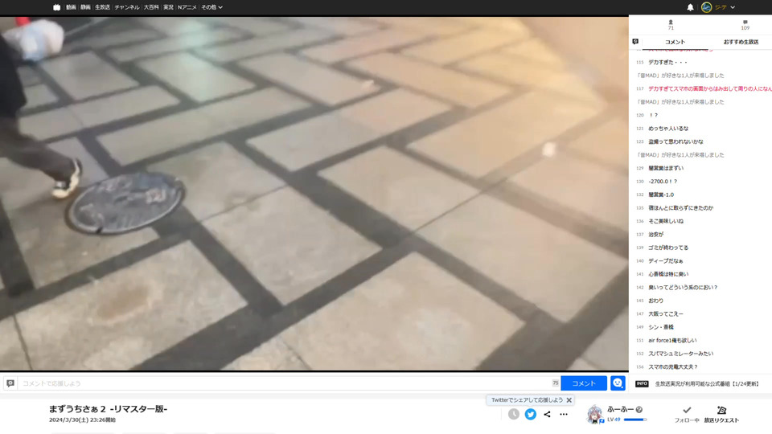Click the comment mode icon left of input

(x=10, y=383)
